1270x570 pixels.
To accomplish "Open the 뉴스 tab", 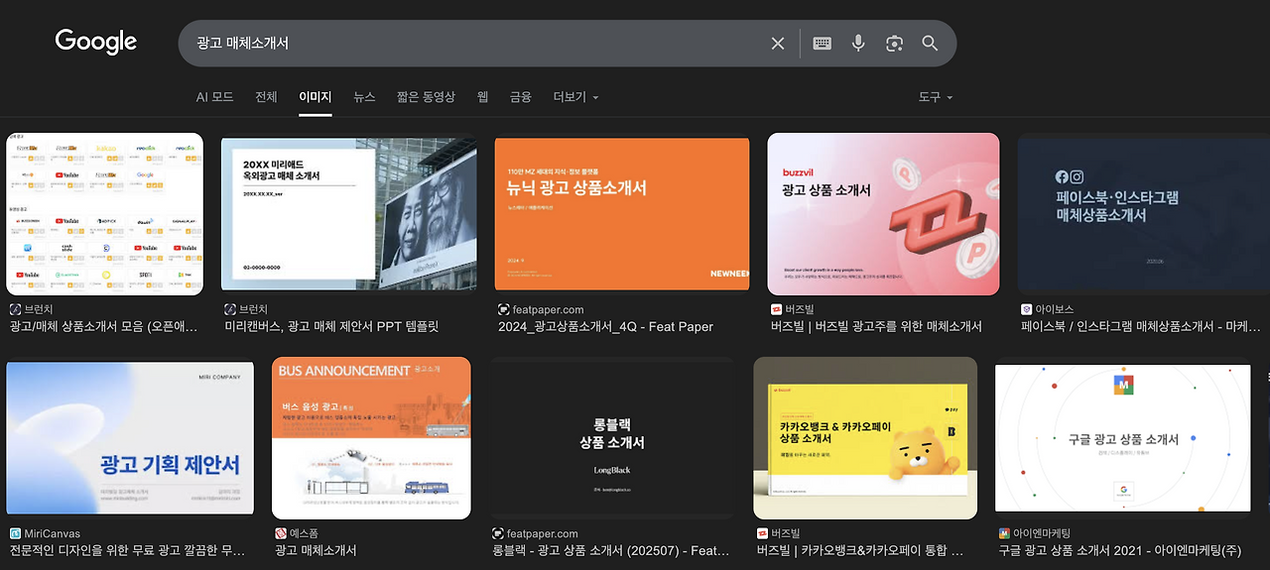I will pos(364,97).
